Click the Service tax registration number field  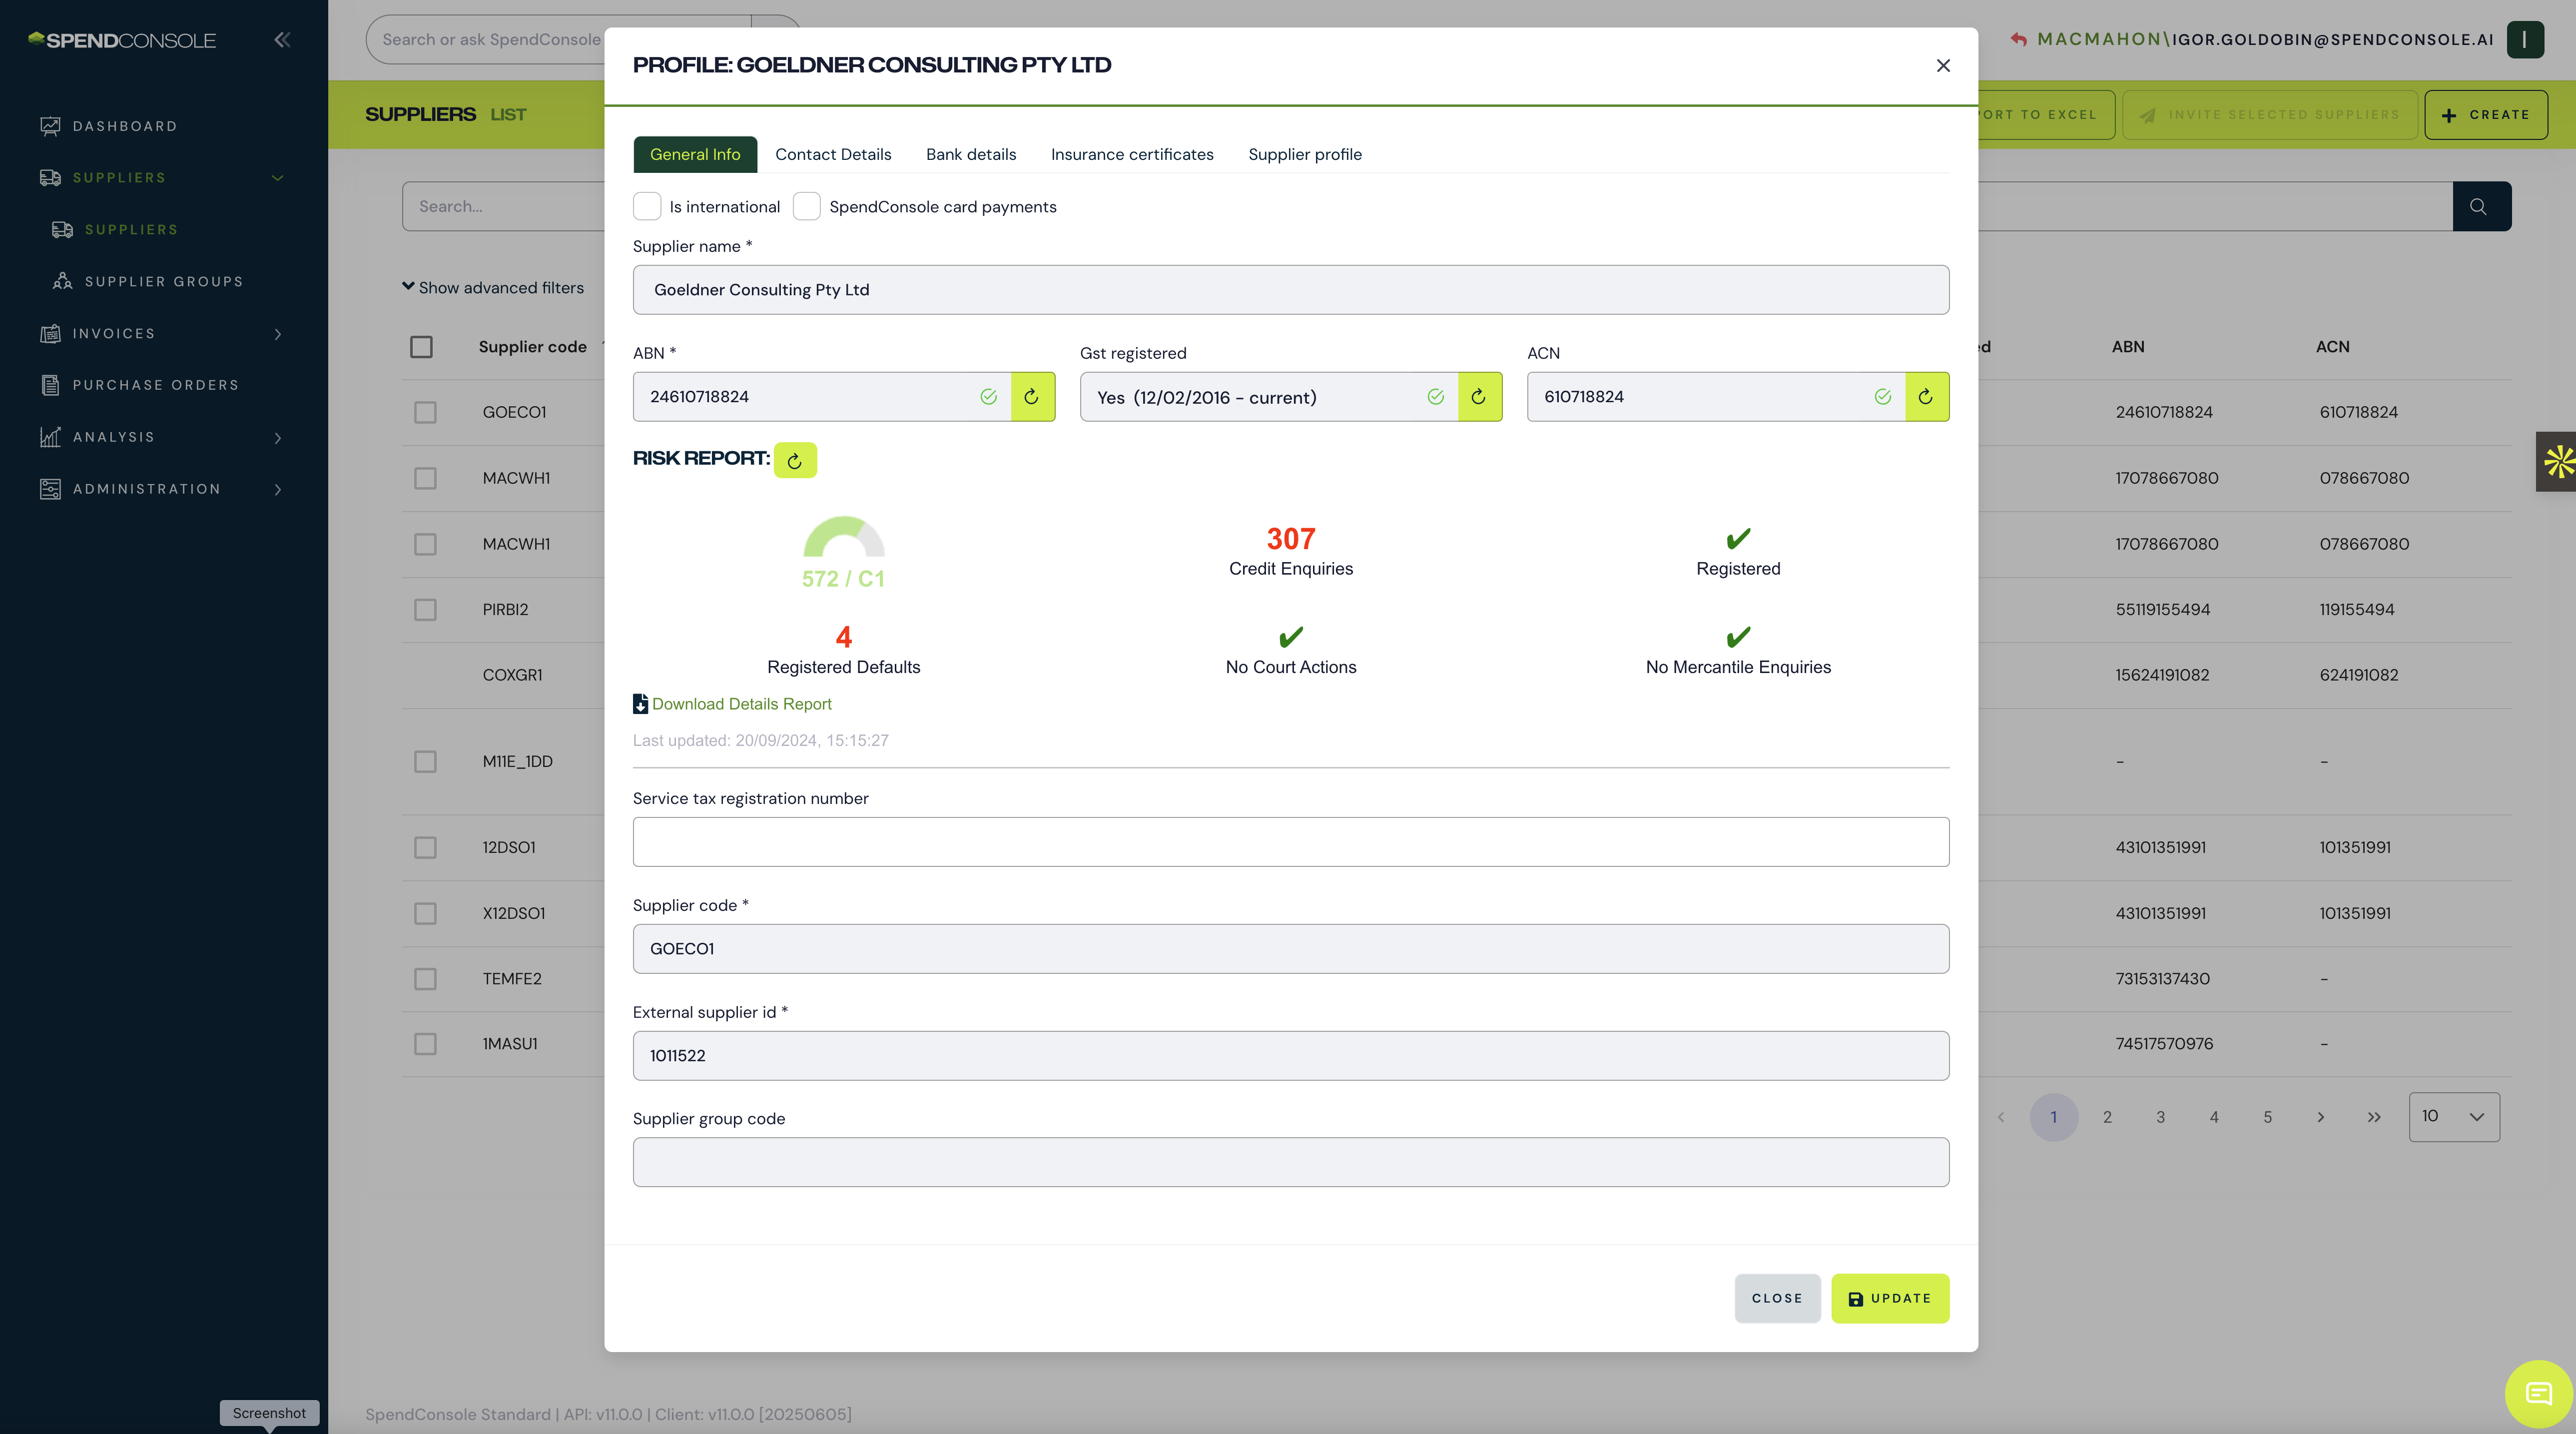1290,841
